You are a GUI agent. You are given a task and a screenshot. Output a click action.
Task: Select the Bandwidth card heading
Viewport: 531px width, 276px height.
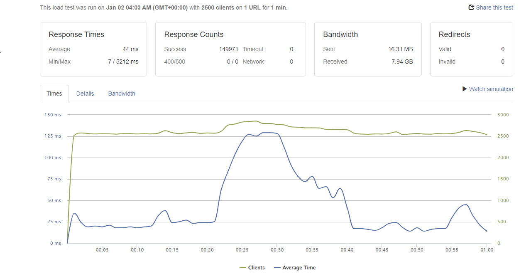[340, 34]
